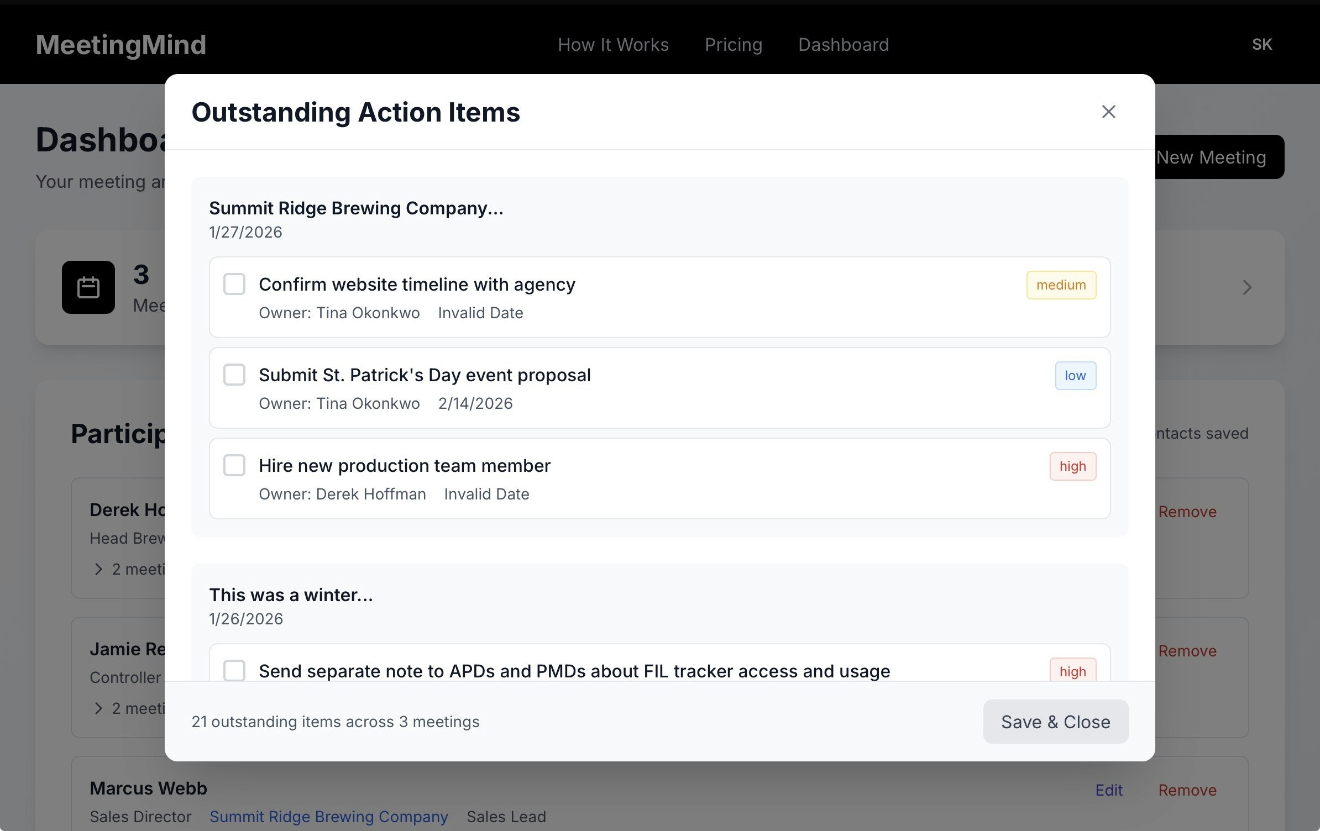Navigate to Dashboard in top nav
The height and width of the screenshot is (831, 1320).
(x=843, y=45)
